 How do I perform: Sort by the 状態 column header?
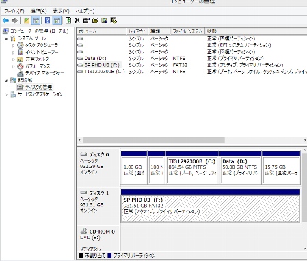click(256, 31)
